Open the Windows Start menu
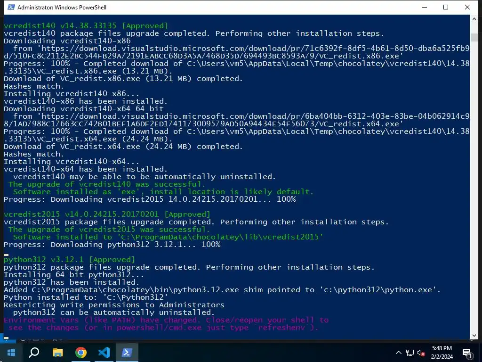482x362 pixels. [x=11, y=353]
